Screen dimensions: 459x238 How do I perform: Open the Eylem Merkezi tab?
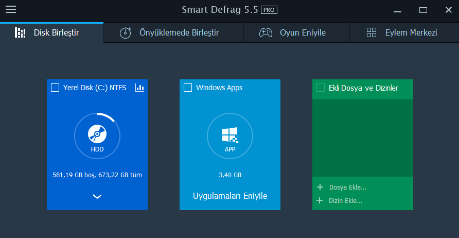pos(404,32)
